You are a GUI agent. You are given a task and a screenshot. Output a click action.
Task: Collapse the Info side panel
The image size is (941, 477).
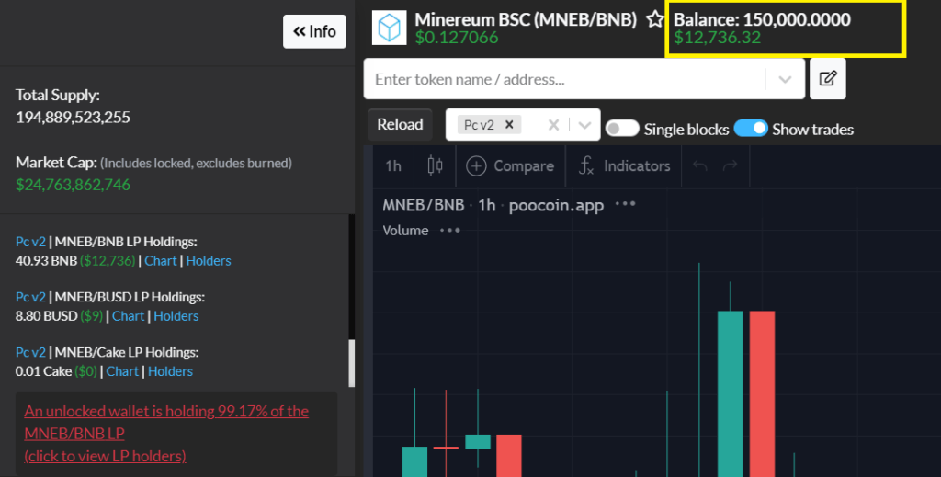314,31
